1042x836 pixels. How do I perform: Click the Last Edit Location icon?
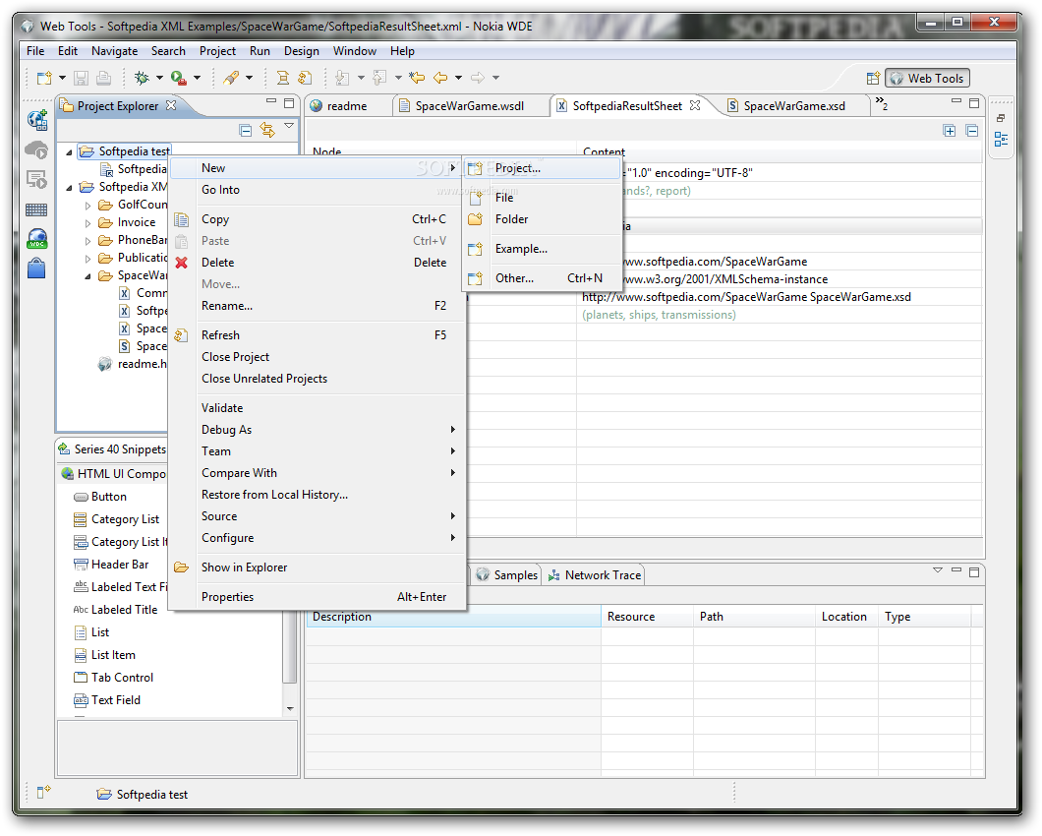pyautogui.click(x=417, y=78)
